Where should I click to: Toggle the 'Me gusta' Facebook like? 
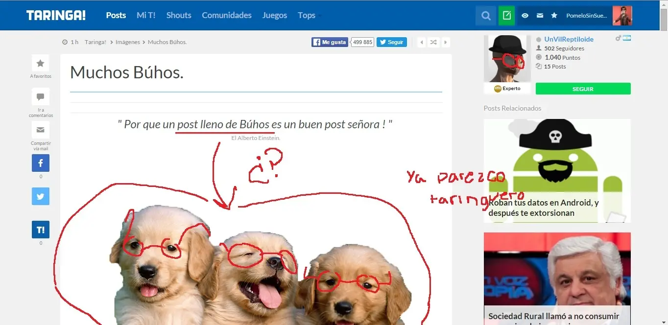coord(330,42)
